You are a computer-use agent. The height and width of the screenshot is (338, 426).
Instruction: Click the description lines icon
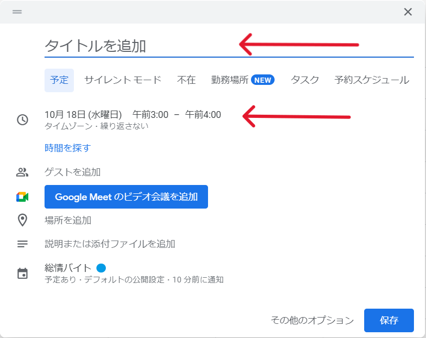[x=23, y=244]
